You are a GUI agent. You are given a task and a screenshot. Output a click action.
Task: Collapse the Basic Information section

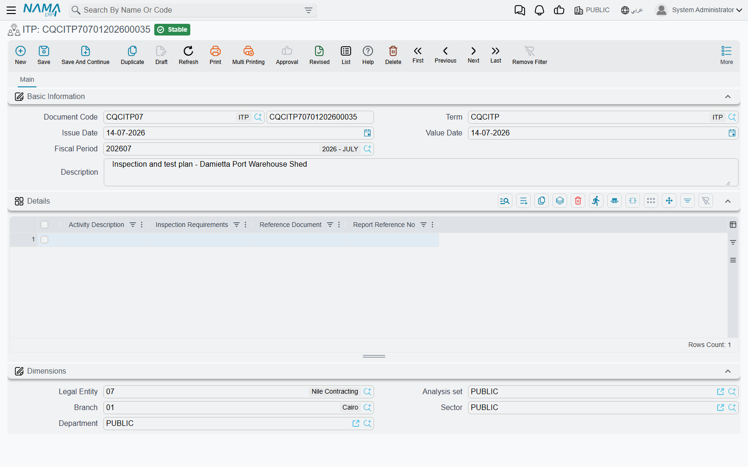pos(728,97)
